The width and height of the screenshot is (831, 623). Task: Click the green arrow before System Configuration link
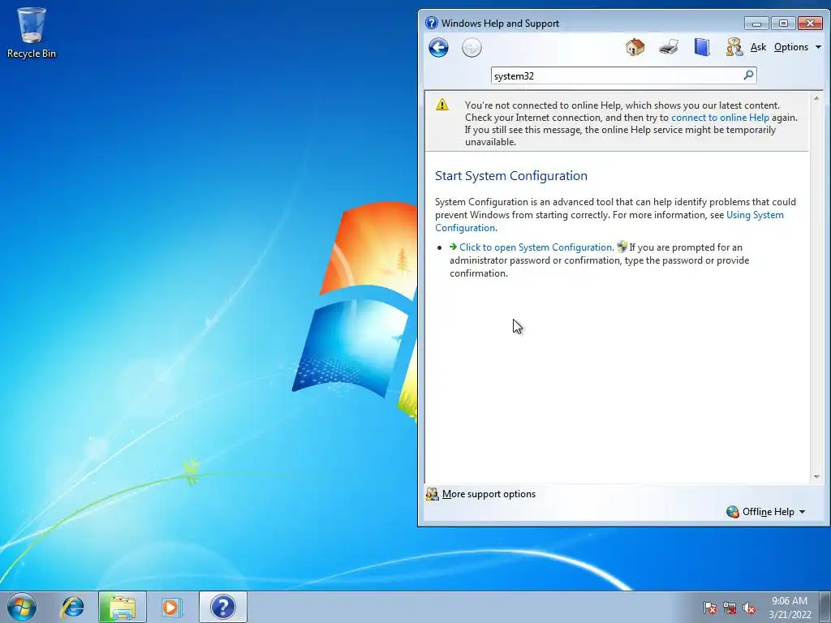coord(453,247)
